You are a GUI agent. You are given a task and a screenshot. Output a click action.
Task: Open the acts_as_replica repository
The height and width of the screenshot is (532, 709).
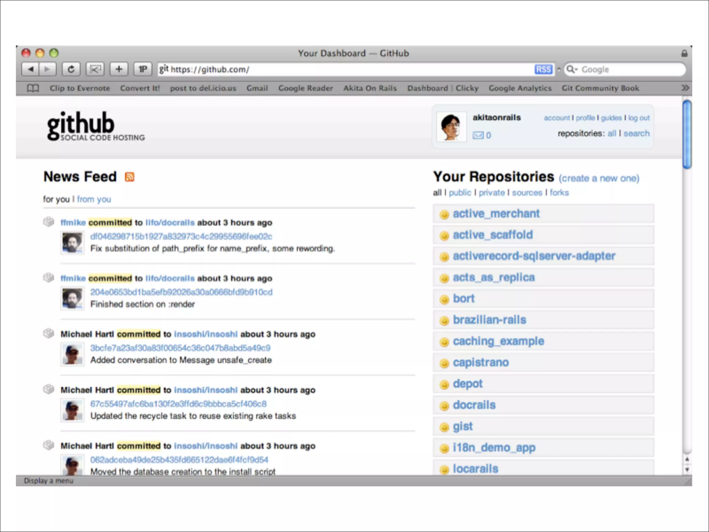point(494,277)
